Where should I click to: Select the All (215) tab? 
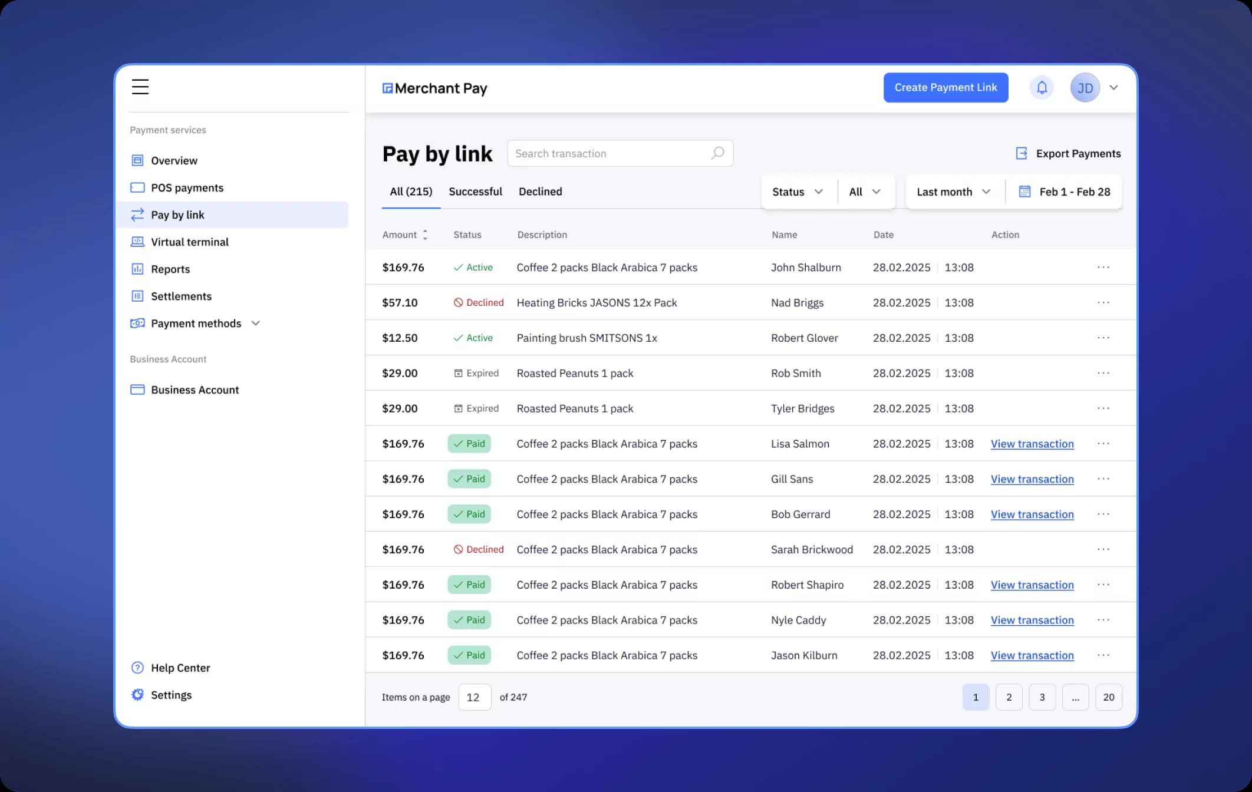click(411, 192)
